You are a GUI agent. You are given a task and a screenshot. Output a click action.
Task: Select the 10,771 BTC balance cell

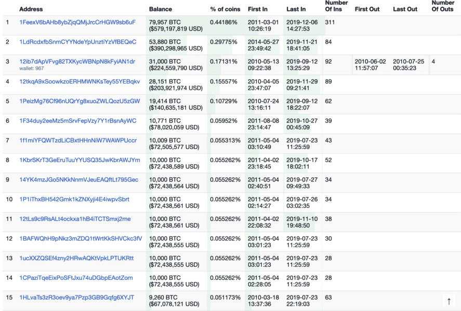click(174, 124)
